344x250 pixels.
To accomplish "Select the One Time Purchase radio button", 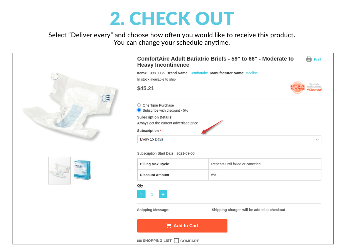I will [x=139, y=105].
